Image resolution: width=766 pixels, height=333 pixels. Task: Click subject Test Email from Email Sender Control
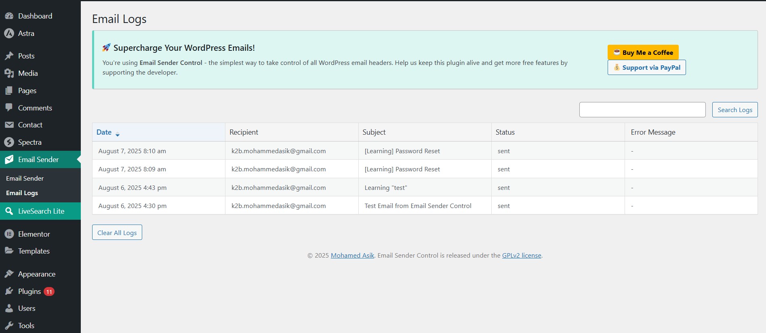[x=418, y=206]
